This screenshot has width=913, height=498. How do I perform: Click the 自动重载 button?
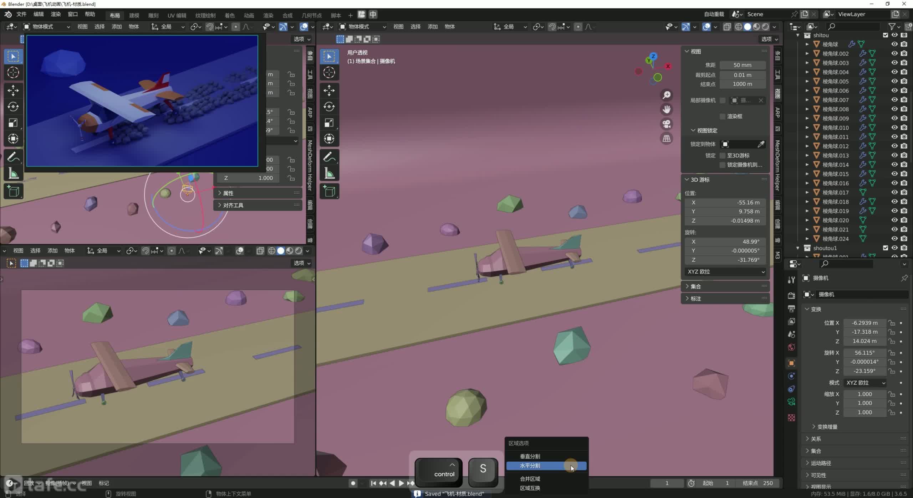pos(714,14)
